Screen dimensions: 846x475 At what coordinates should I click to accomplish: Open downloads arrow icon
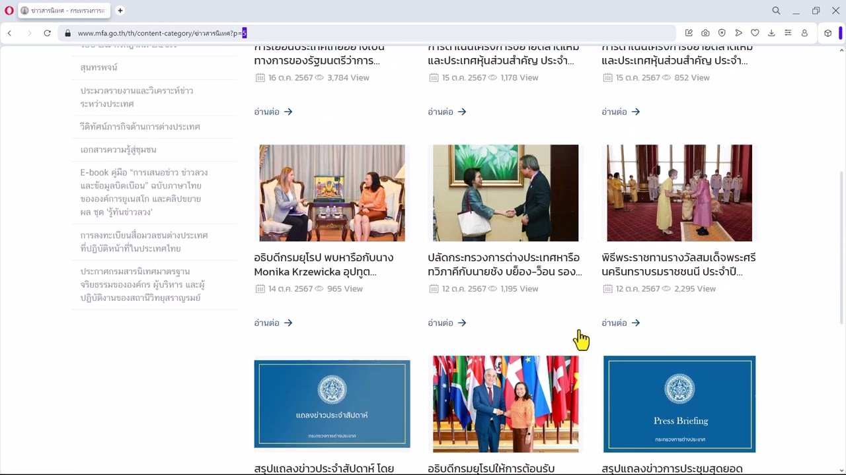[771, 33]
